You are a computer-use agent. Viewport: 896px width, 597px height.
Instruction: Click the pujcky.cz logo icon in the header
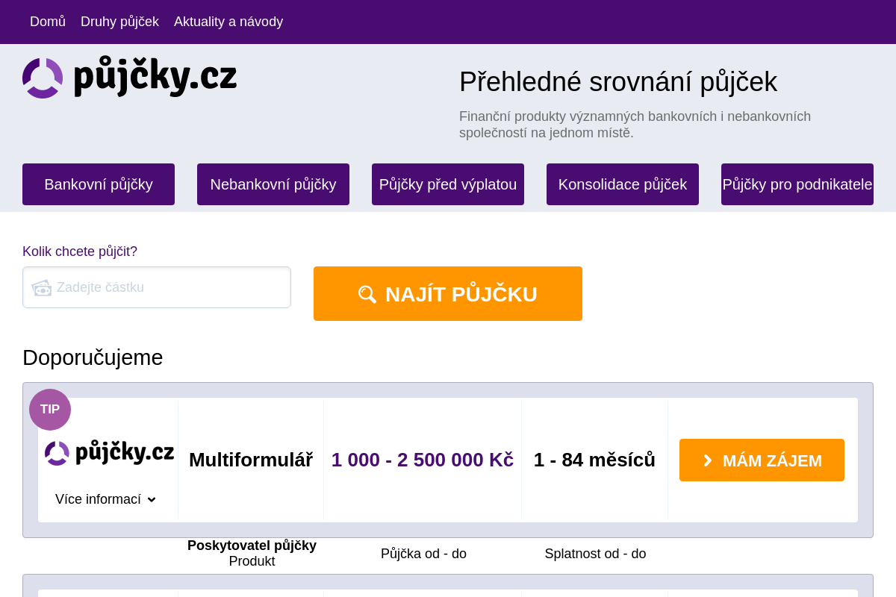tap(43, 78)
